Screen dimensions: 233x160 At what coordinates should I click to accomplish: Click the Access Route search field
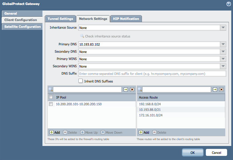[x=177, y=90]
